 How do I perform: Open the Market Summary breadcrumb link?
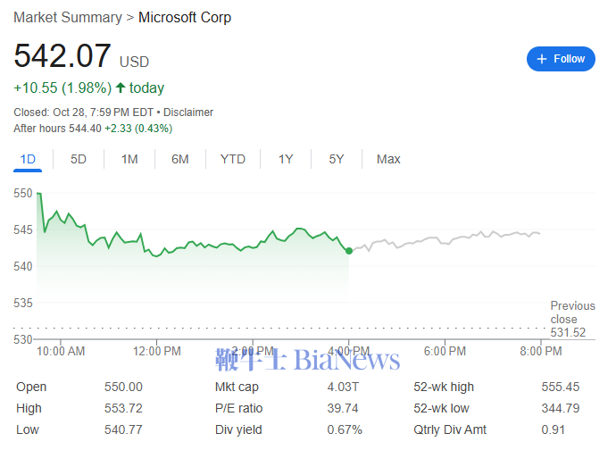(x=68, y=17)
